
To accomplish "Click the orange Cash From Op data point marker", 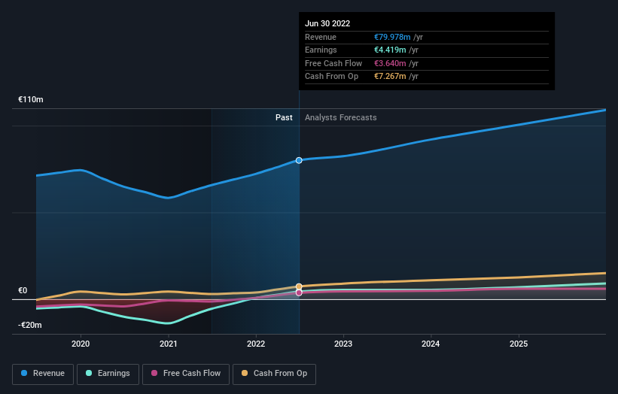I will pyautogui.click(x=299, y=286).
